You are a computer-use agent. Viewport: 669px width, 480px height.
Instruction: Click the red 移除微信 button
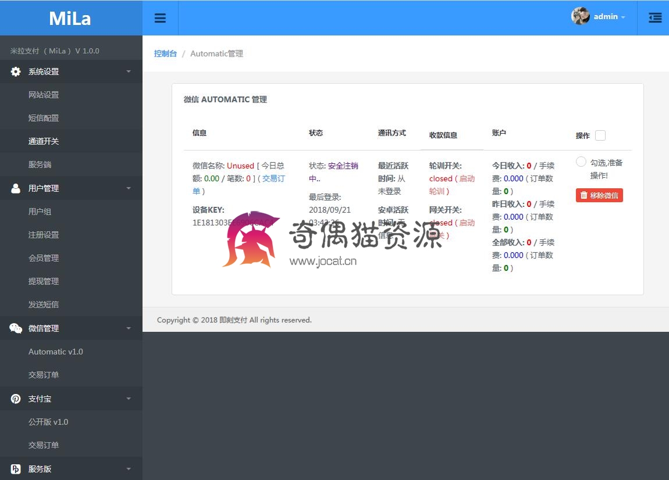tap(599, 195)
